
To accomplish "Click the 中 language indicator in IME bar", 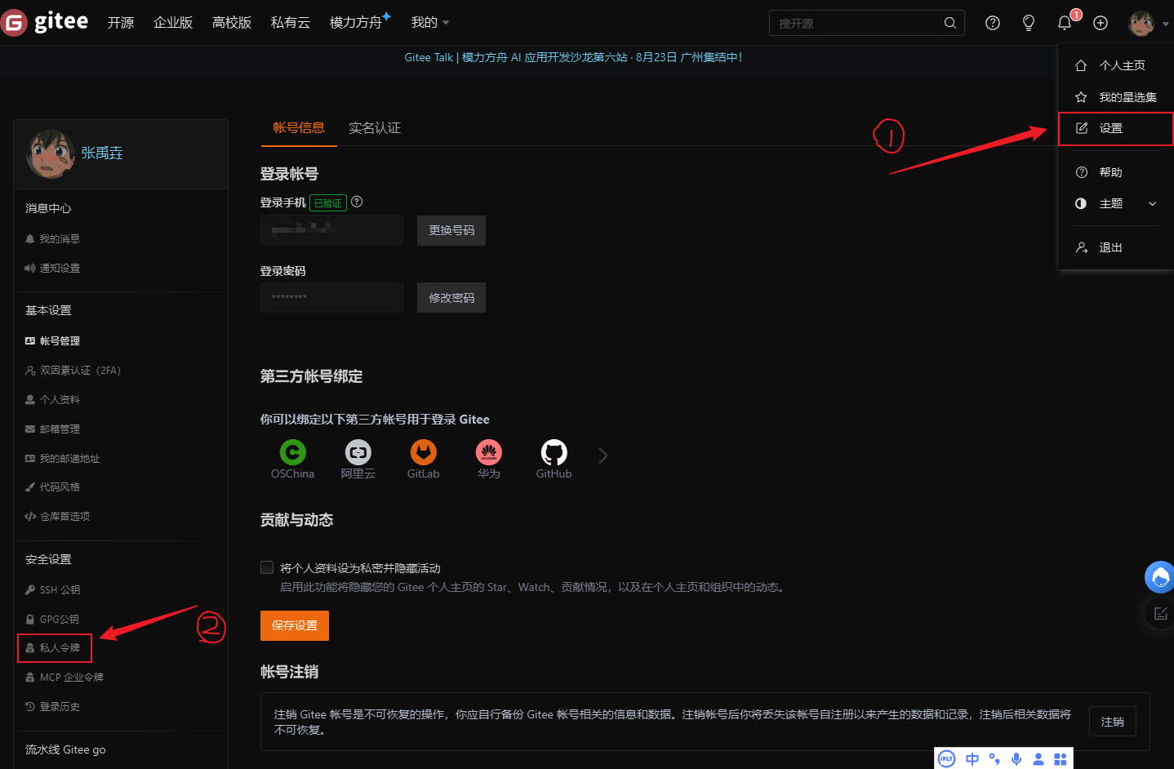I will point(972,758).
